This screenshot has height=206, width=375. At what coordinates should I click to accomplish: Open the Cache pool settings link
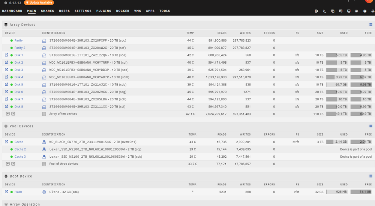point(19,142)
